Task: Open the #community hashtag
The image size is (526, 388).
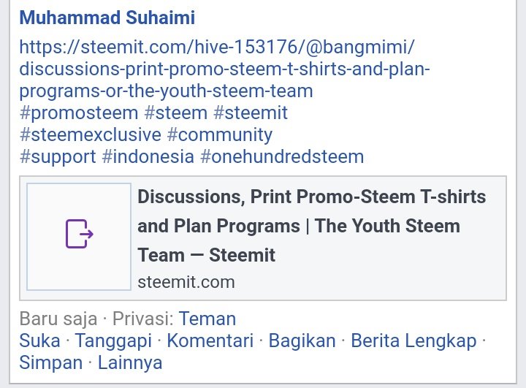Action: [219, 134]
